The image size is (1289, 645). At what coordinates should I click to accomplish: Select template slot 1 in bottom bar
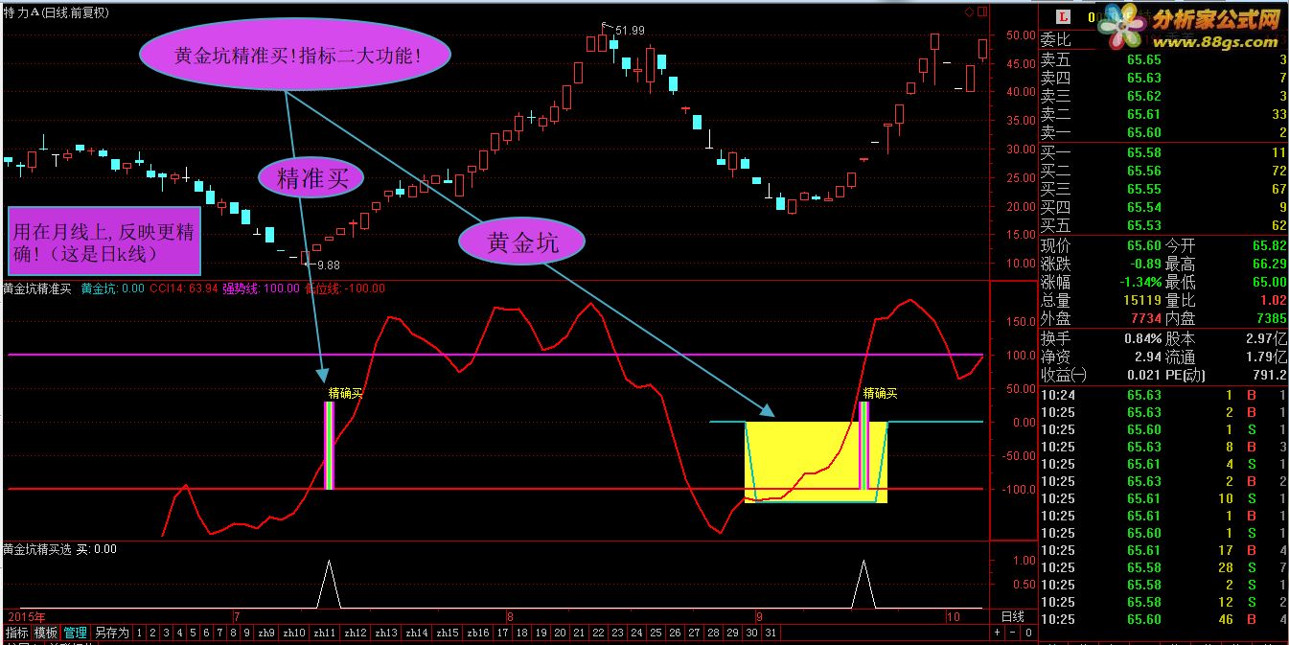[139, 633]
